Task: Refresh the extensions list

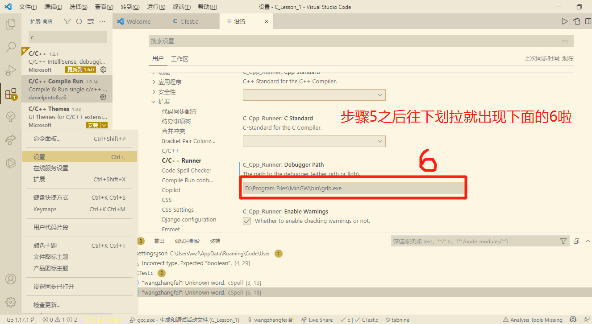Action: [x=79, y=21]
